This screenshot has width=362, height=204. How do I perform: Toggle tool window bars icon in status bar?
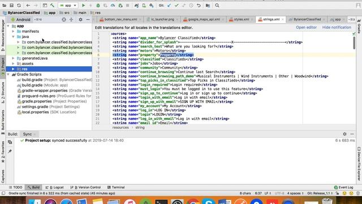pyautogui.click(x=3, y=193)
